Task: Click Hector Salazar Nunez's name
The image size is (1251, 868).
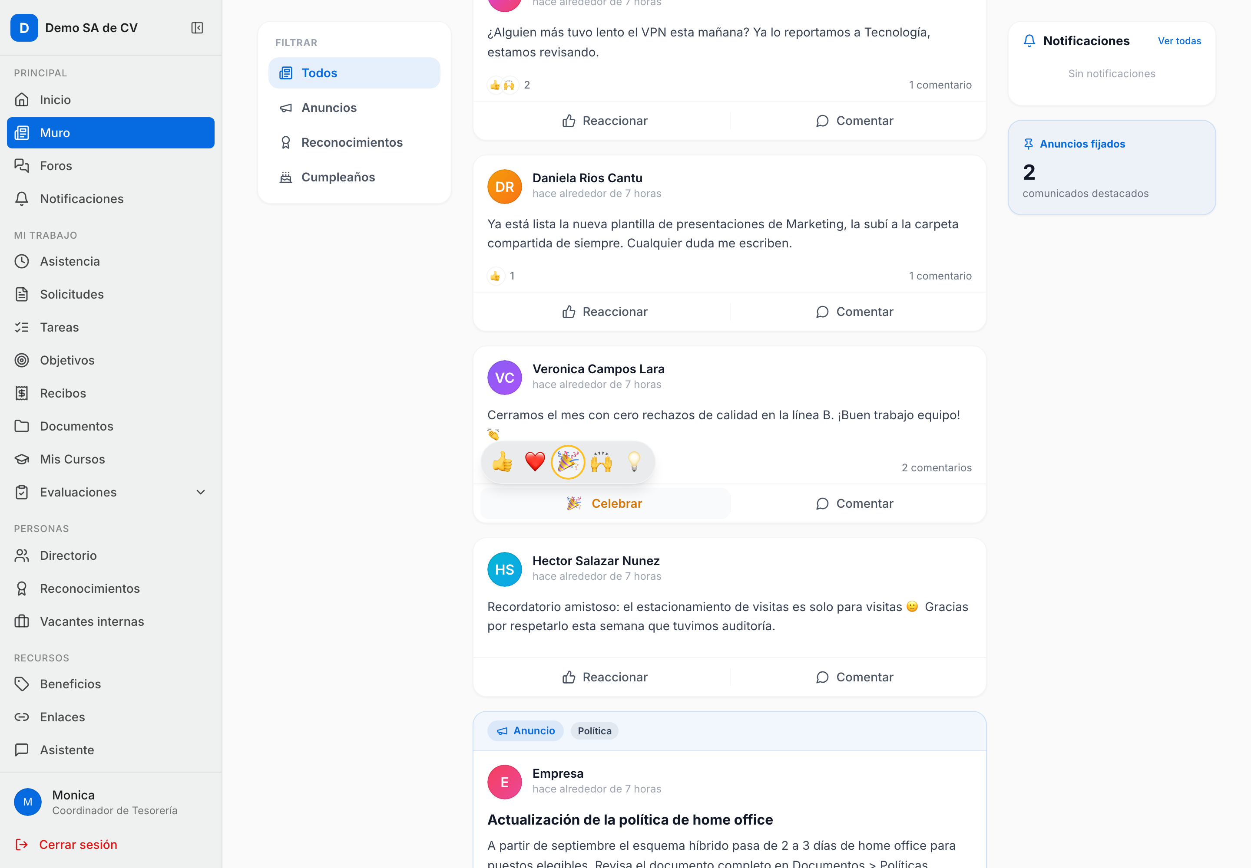Action: point(596,561)
